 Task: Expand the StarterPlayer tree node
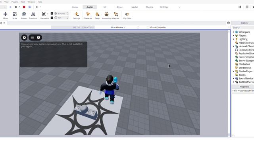pyautogui.click(x=233, y=71)
